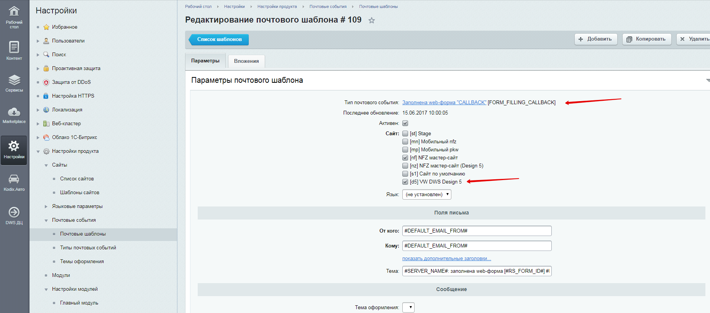Go to Почтовые шаблоны breadcrumb
Viewport: 710px width, 313px height.
[378, 7]
